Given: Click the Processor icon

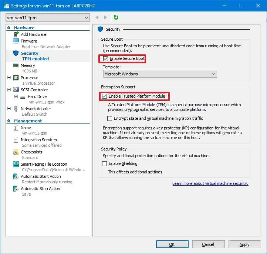Looking at the screenshot, I should [16, 78].
